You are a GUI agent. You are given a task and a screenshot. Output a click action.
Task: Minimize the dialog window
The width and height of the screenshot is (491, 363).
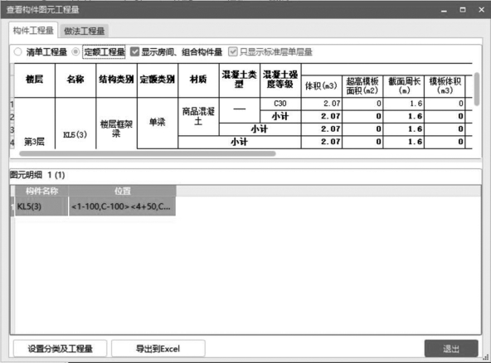(x=444, y=10)
